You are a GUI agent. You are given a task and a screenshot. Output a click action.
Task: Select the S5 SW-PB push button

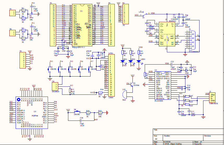click(80, 70)
